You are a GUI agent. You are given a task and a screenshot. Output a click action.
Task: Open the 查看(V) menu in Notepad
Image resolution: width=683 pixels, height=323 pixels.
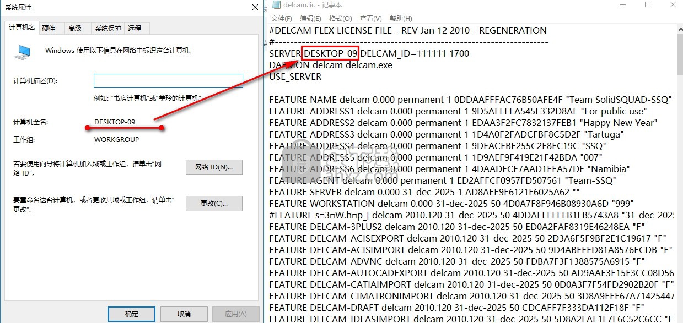pyautogui.click(x=370, y=19)
